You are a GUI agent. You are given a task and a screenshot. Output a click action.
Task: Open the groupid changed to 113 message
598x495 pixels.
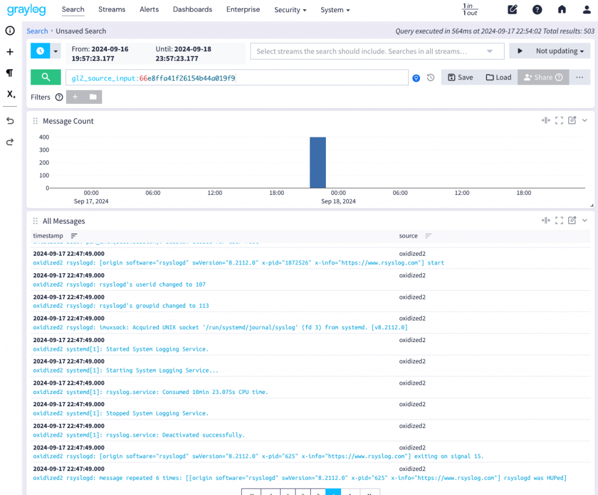coord(121,306)
